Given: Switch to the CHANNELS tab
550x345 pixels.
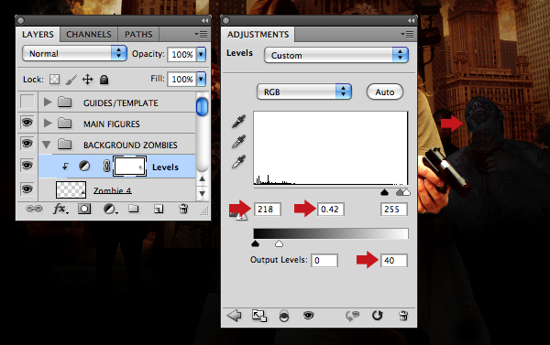Looking at the screenshot, I should [89, 35].
